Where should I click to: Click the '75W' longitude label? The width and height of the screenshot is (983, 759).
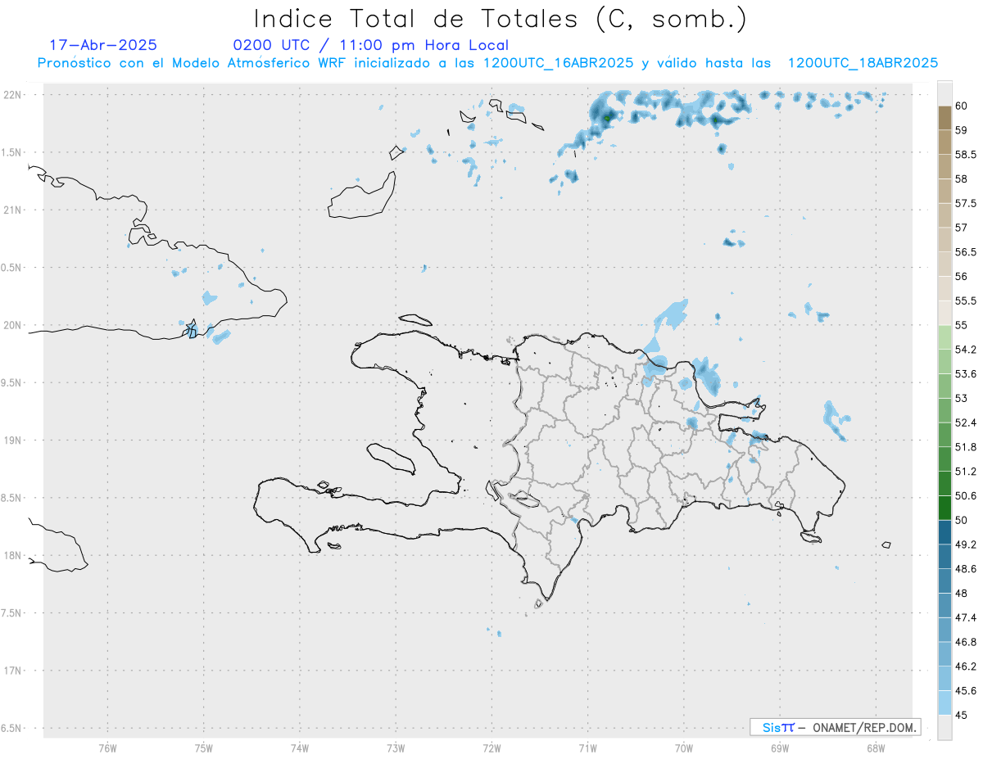pyautogui.click(x=204, y=748)
